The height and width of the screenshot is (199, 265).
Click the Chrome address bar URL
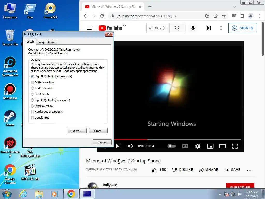146,16
